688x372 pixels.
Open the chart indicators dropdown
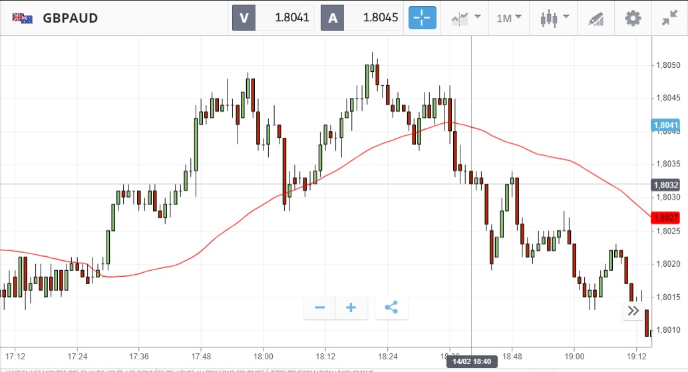pos(466,18)
